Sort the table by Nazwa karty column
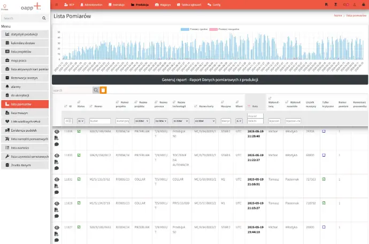This screenshot has width=369, height=244. [x=204, y=106]
